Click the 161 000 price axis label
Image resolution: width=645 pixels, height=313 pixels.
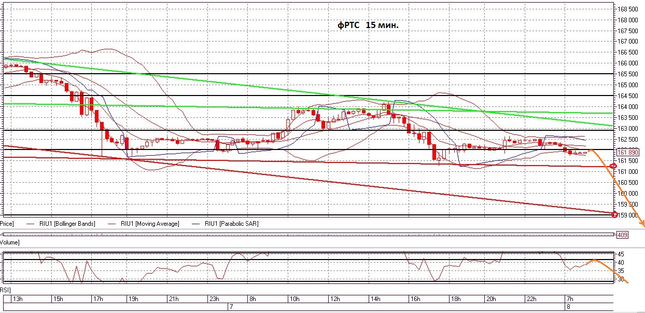tap(628, 171)
